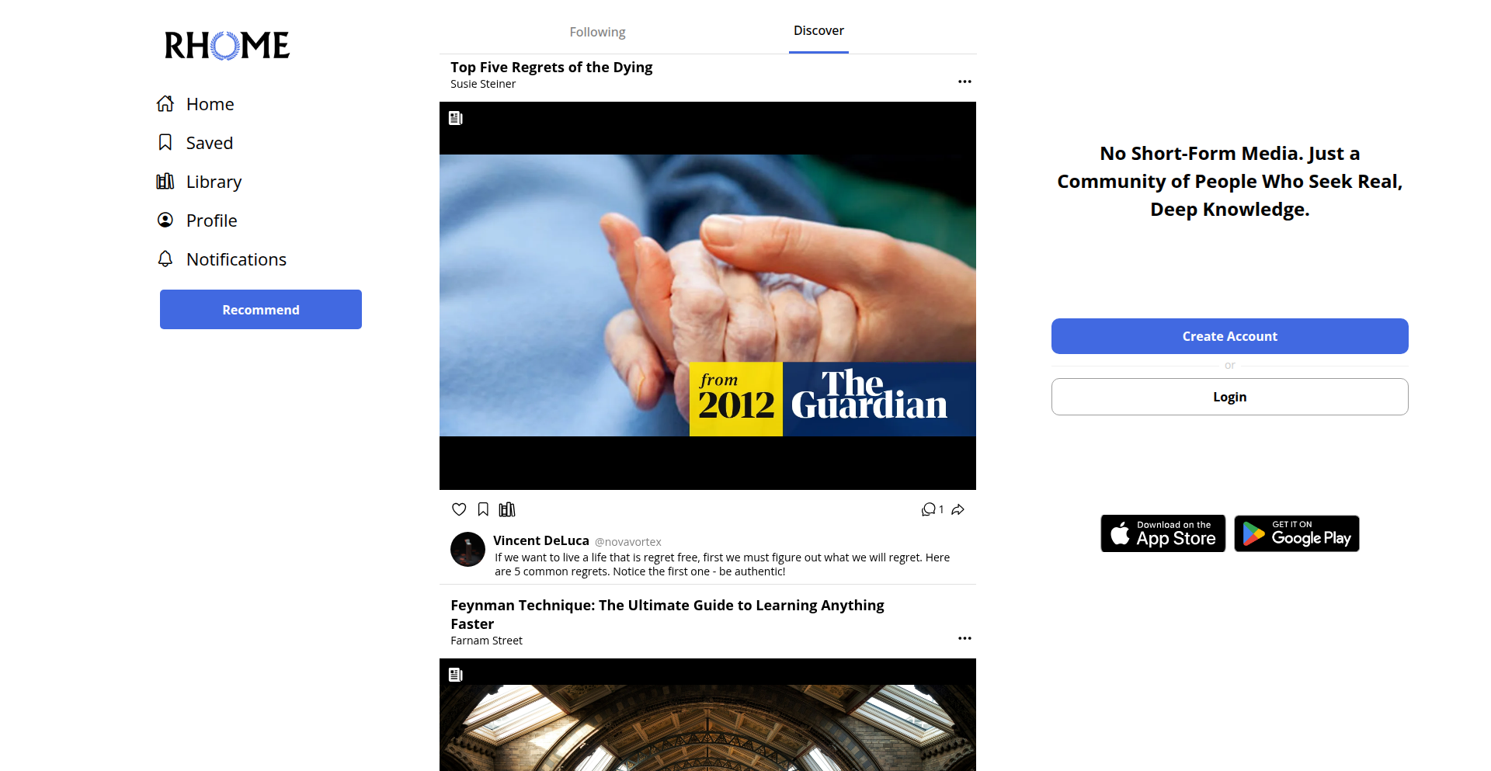Open the Google Play download badge
This screenshot has width=1491, height=771.
pos(1297,533)
